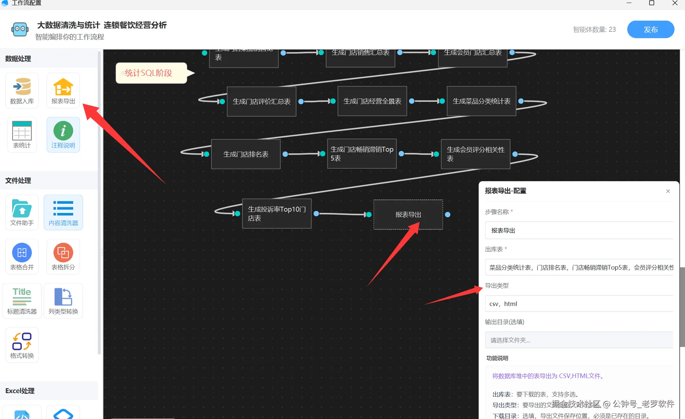Click the 智能体数量: 23 counter text
Viewport: 685px width, 419px height.
point(594,29)
